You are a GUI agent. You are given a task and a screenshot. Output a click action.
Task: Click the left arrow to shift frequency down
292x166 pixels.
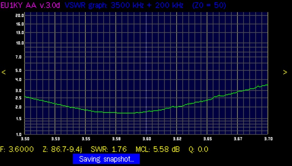4,72
